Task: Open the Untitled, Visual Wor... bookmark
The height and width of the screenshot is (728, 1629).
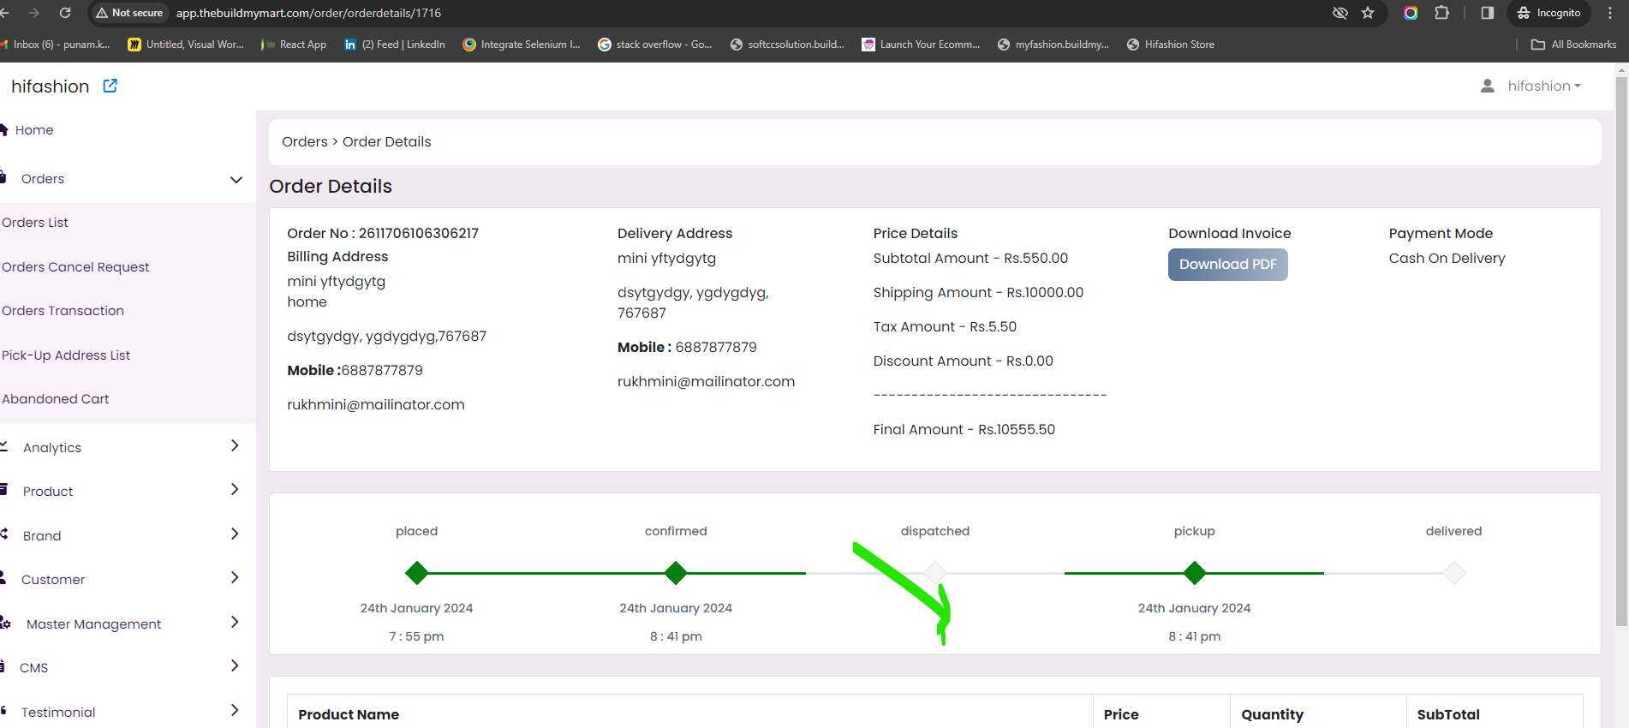Action: pos(186,45)
